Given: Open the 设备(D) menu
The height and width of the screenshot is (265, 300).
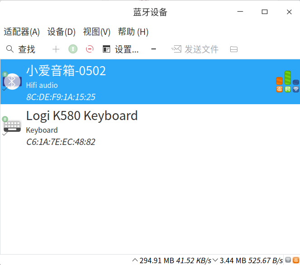Looking at the screenshot, I should click(62, 32).
